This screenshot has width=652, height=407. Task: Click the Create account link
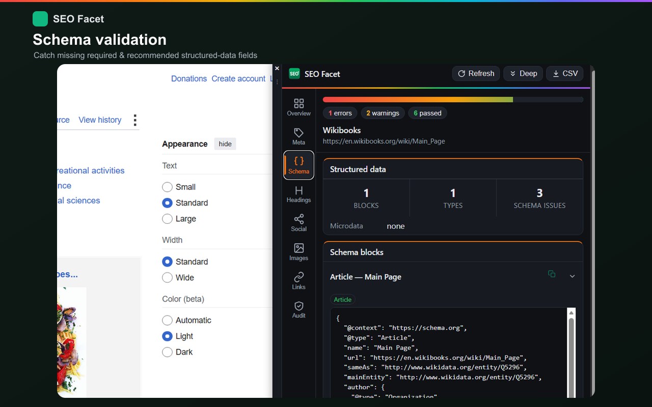pos(238,79)
